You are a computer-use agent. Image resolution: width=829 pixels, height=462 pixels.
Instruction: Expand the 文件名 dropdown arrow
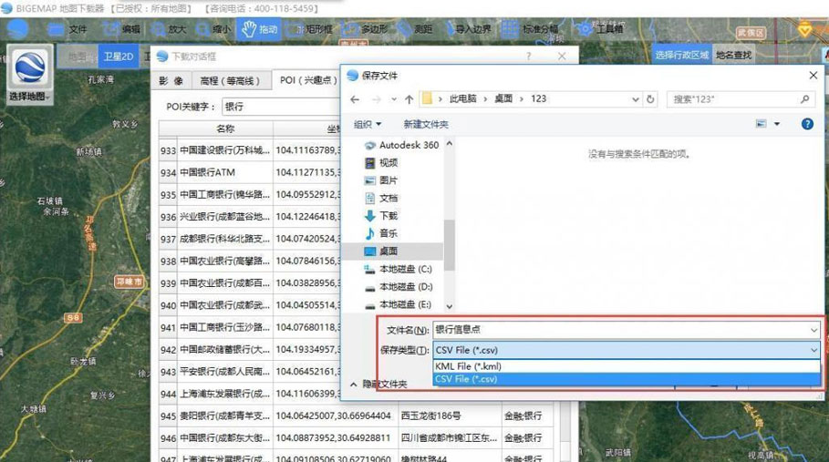coord(813,330)
